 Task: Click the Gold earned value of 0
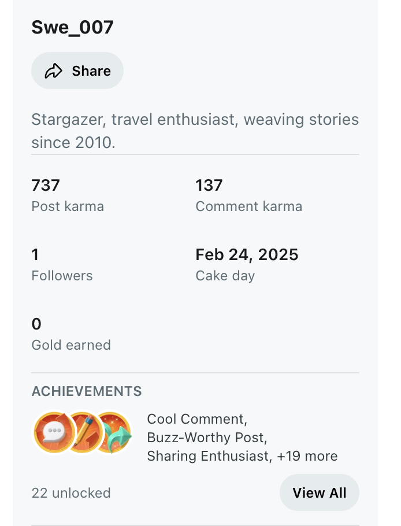pos(36,324)
